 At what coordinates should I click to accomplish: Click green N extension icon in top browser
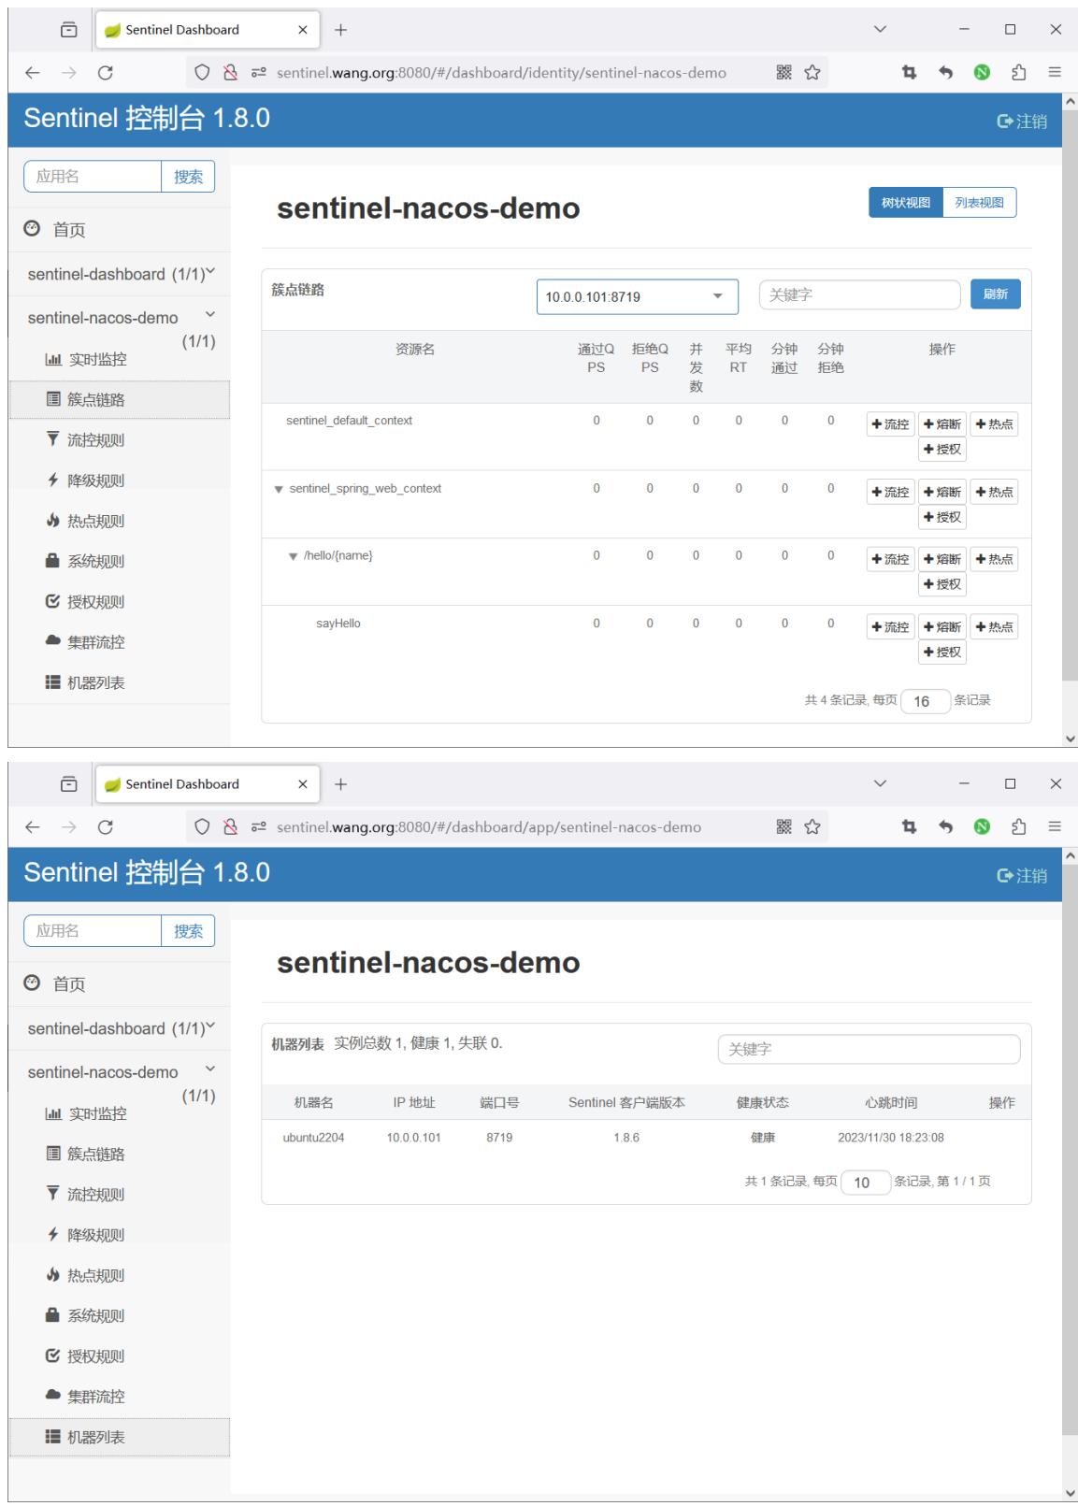pos(982,73)
